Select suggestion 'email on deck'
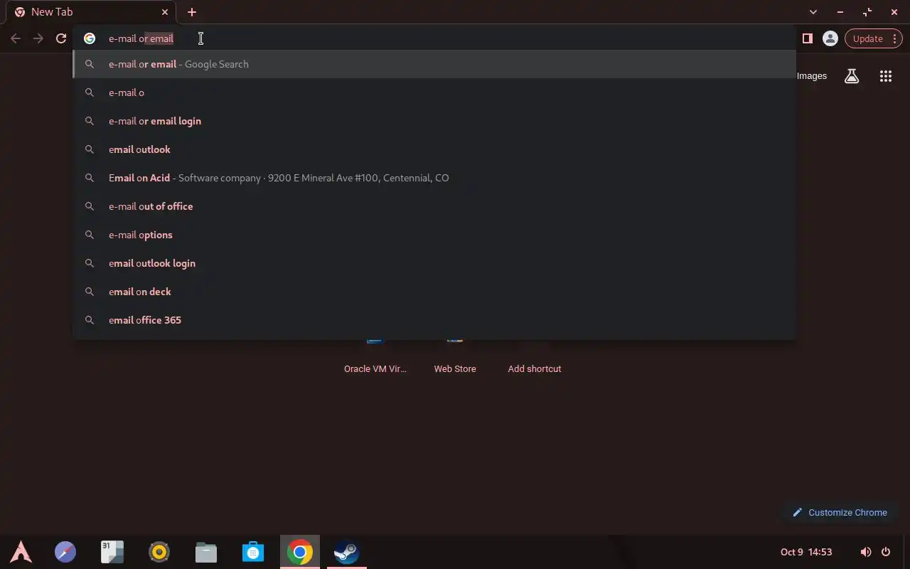910x569 pixels. point(434,292)
